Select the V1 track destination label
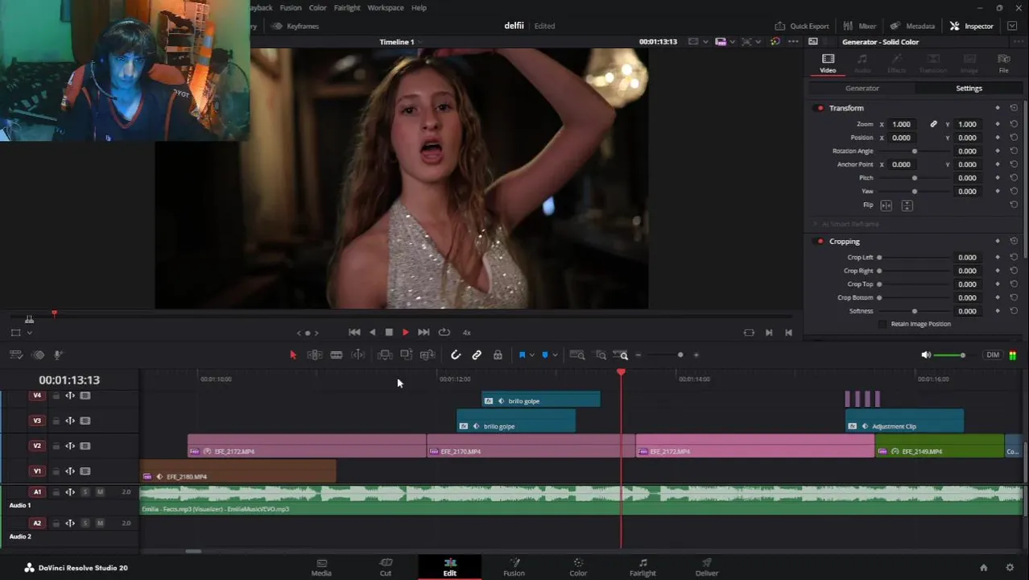The width and height of the screenshot is (1029, 580). pos(37,471)
